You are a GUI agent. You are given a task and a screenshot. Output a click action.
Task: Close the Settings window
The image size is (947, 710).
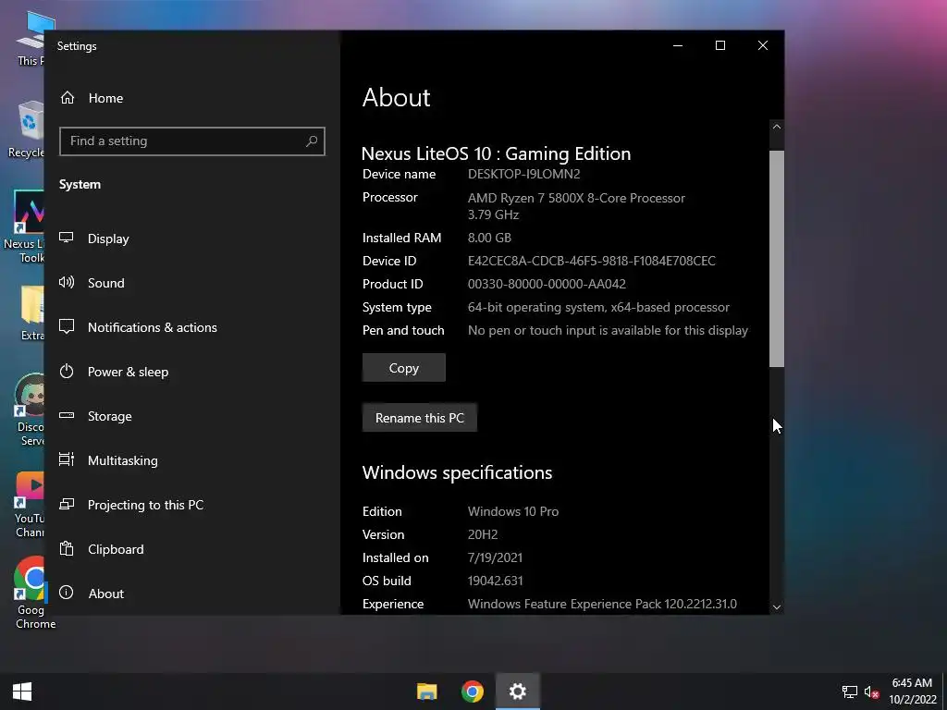coord(763,46)
